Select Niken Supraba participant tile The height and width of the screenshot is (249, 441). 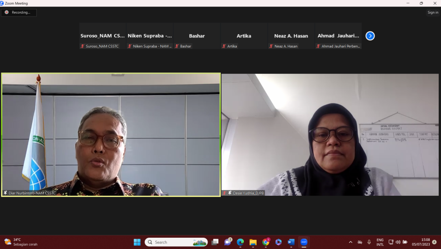click(x=150, y=36)
